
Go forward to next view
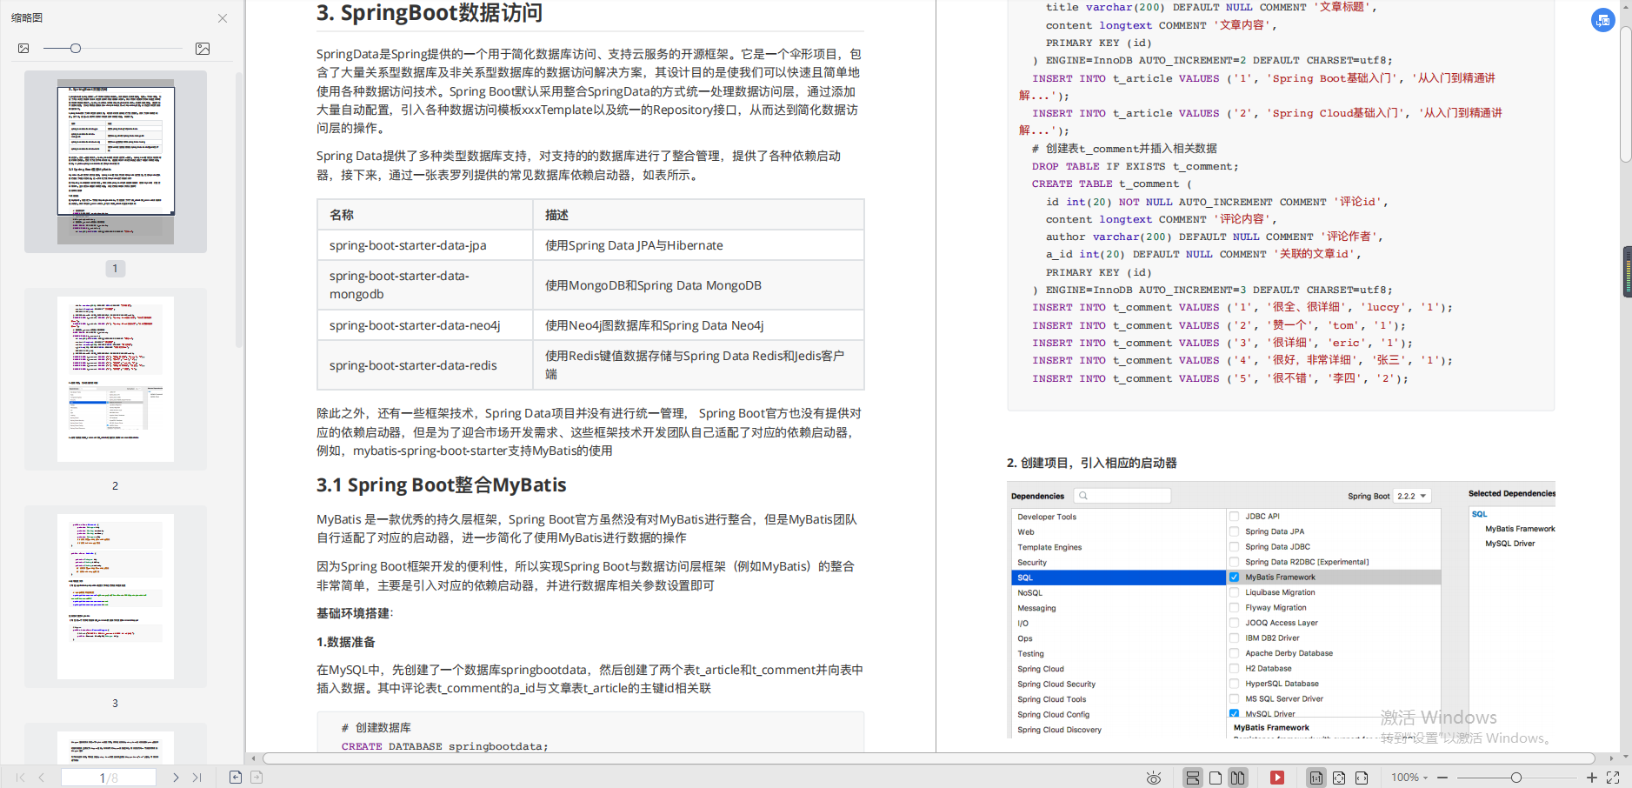pyautogui.click(x=256, y=778)
